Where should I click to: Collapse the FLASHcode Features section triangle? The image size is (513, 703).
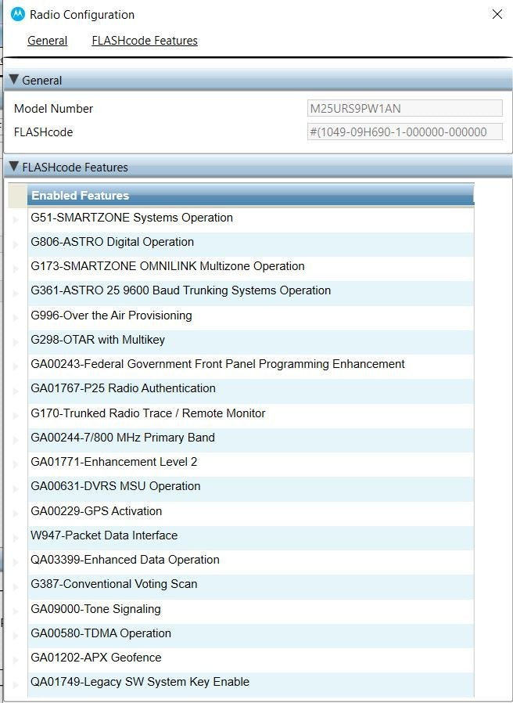coord(13,166)
